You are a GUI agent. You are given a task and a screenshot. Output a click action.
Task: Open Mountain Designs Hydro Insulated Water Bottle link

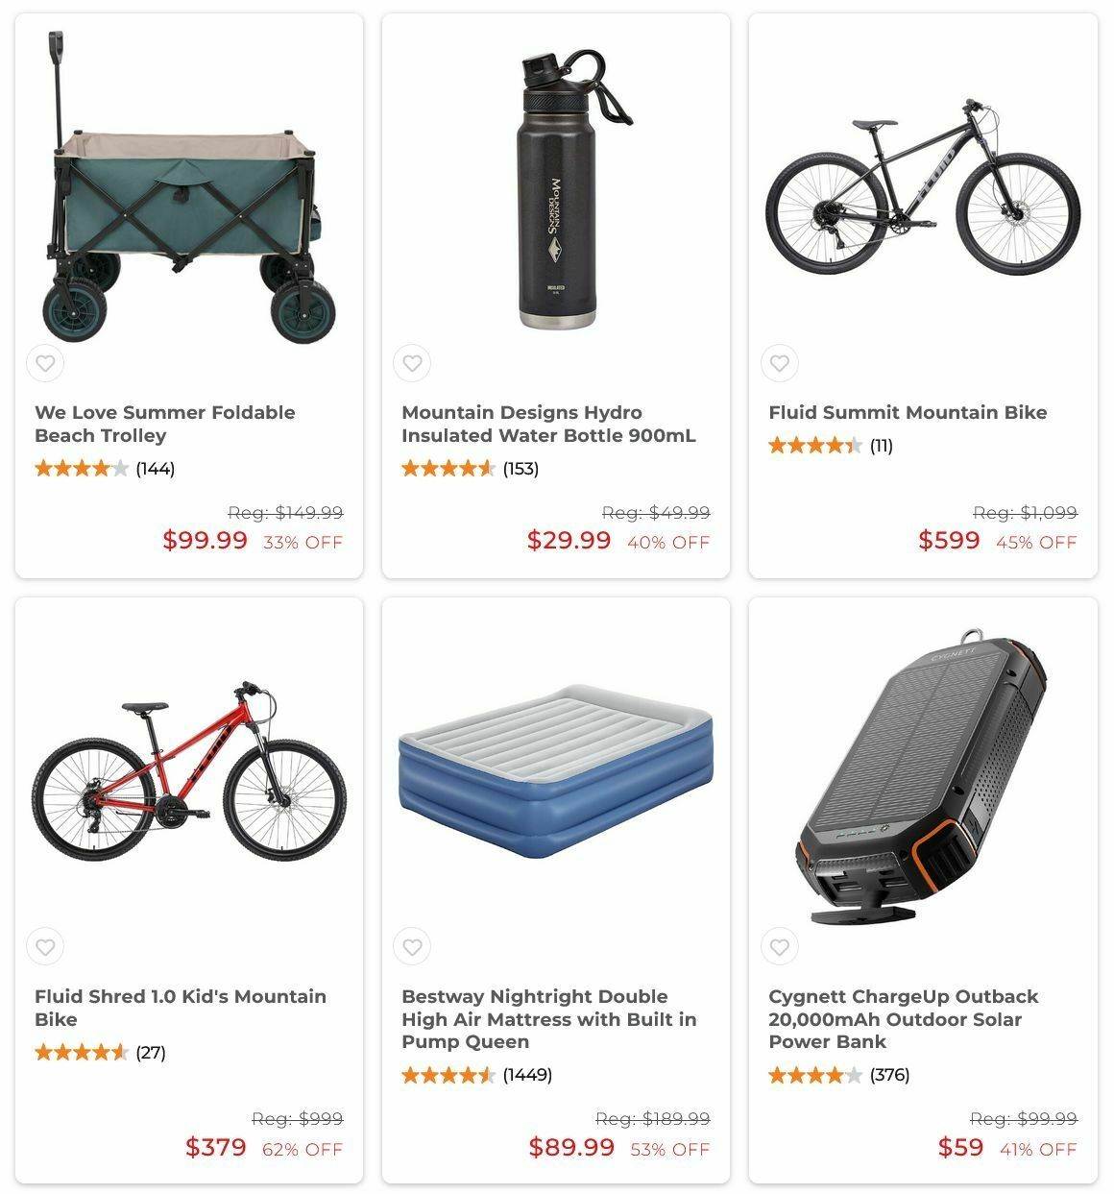click(548, 424)
